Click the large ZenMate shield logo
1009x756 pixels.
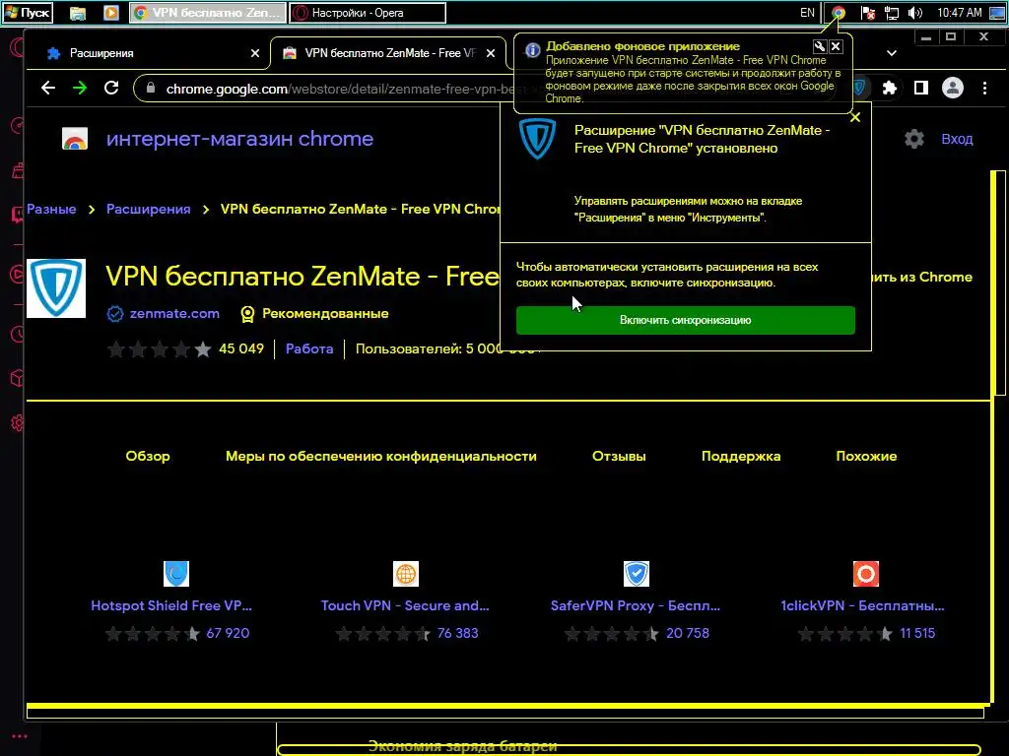click(56, 288)
